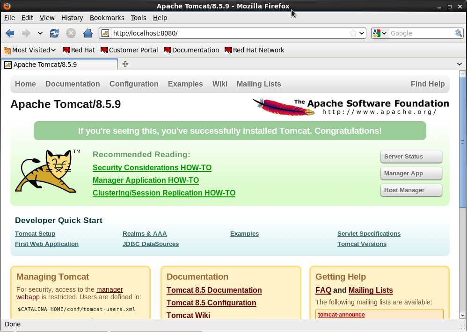Click the Find Help link
467x332 pixels.
(427, 84)
